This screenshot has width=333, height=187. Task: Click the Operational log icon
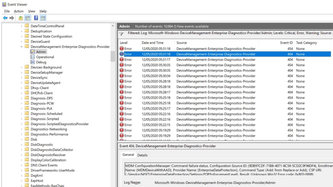33,57
